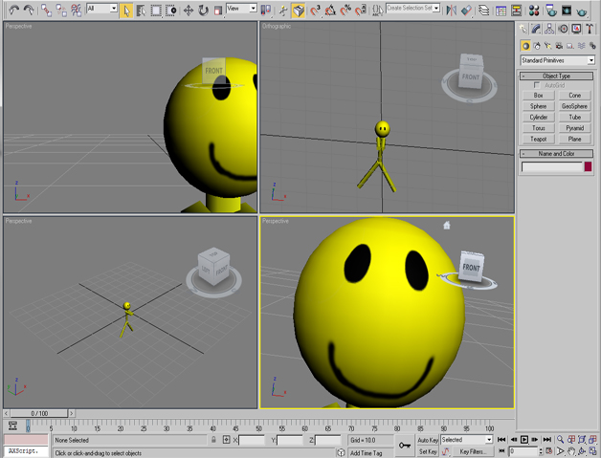Toggle Auto Key animation mode
The image size is (601, 458).
pyautogui.click(x=428, y=440)
